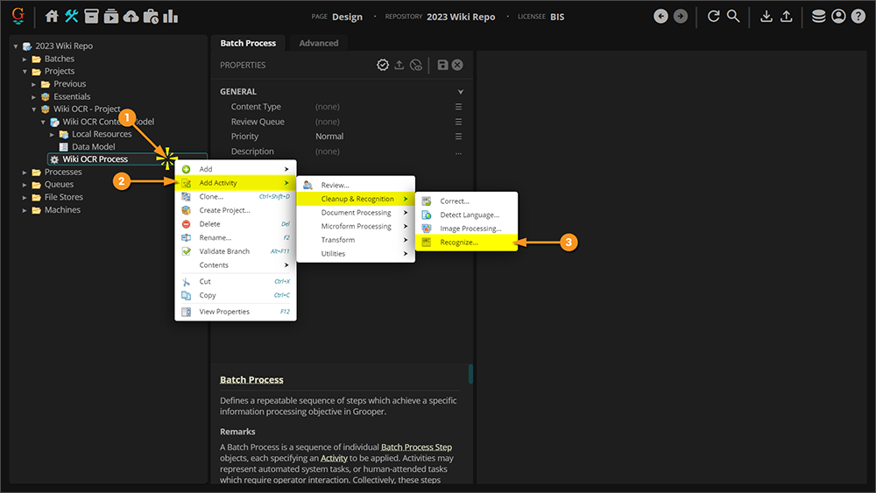Choose Recognize... in the submenu

[x=467, y=243]
